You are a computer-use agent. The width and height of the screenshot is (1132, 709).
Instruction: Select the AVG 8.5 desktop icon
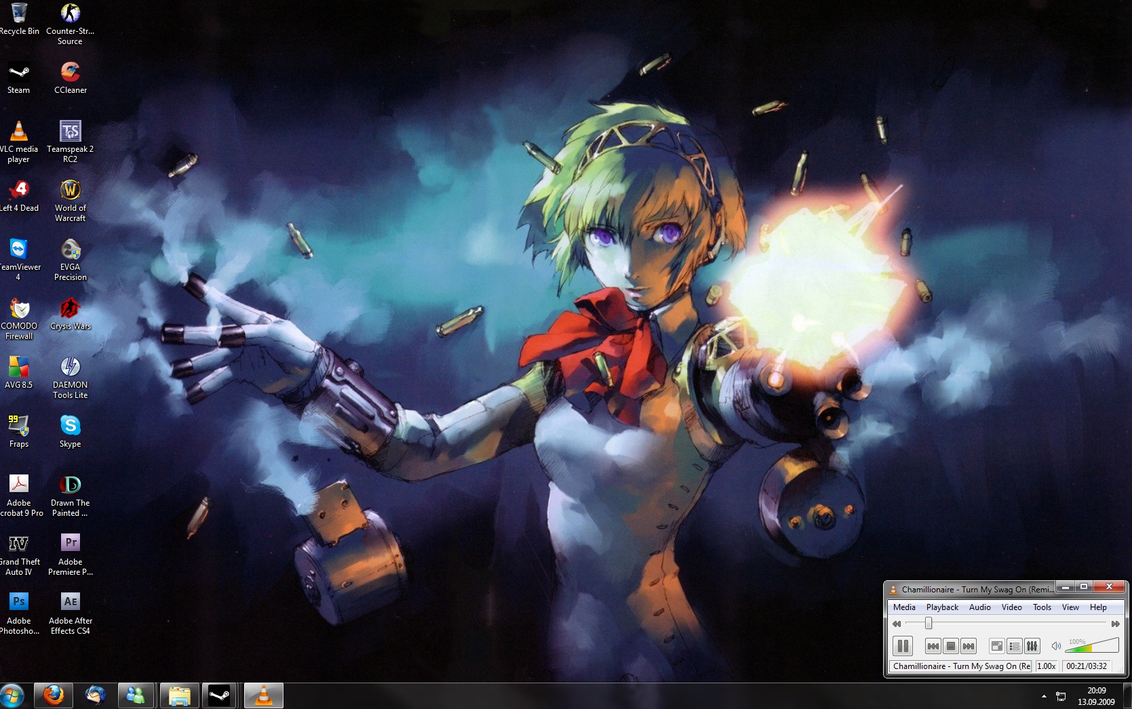point(18,373)
